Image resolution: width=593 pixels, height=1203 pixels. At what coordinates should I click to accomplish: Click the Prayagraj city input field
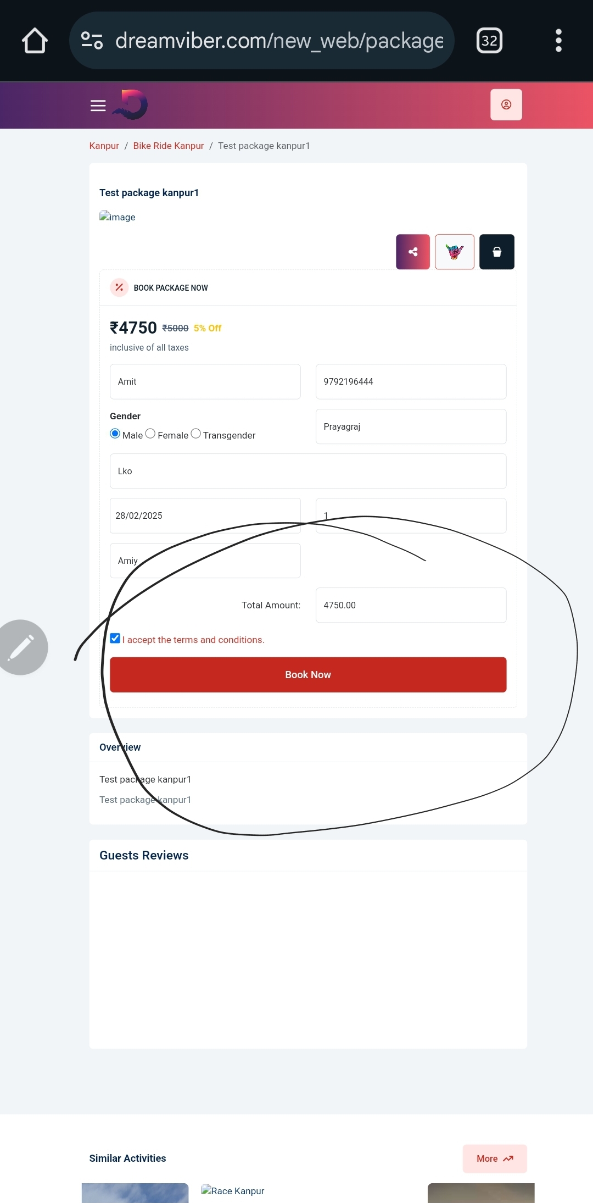(411, 426)
